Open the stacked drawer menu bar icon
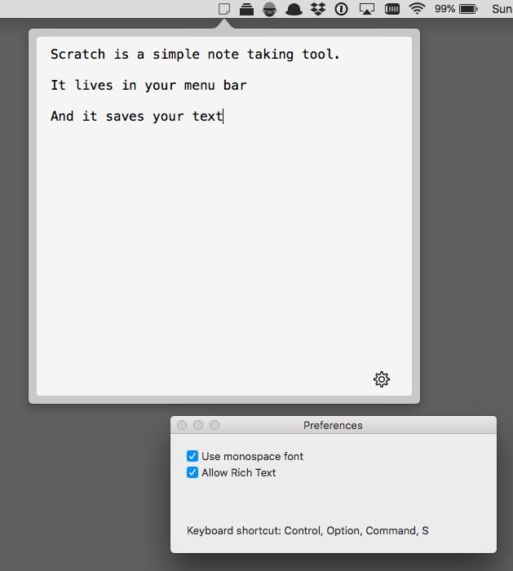513x571 pixels. coord(246,9)
